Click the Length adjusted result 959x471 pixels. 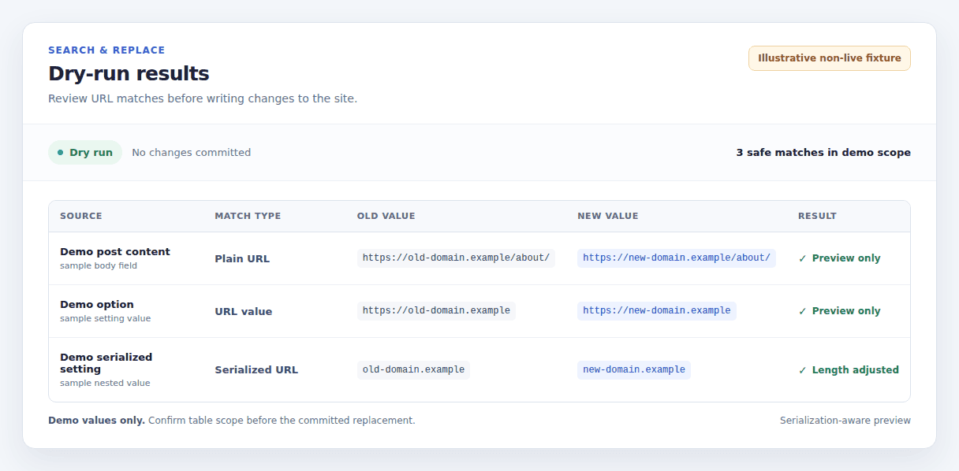855,369
